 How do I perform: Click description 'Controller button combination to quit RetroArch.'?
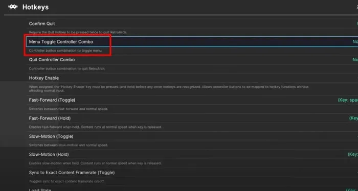click(67, 68)
